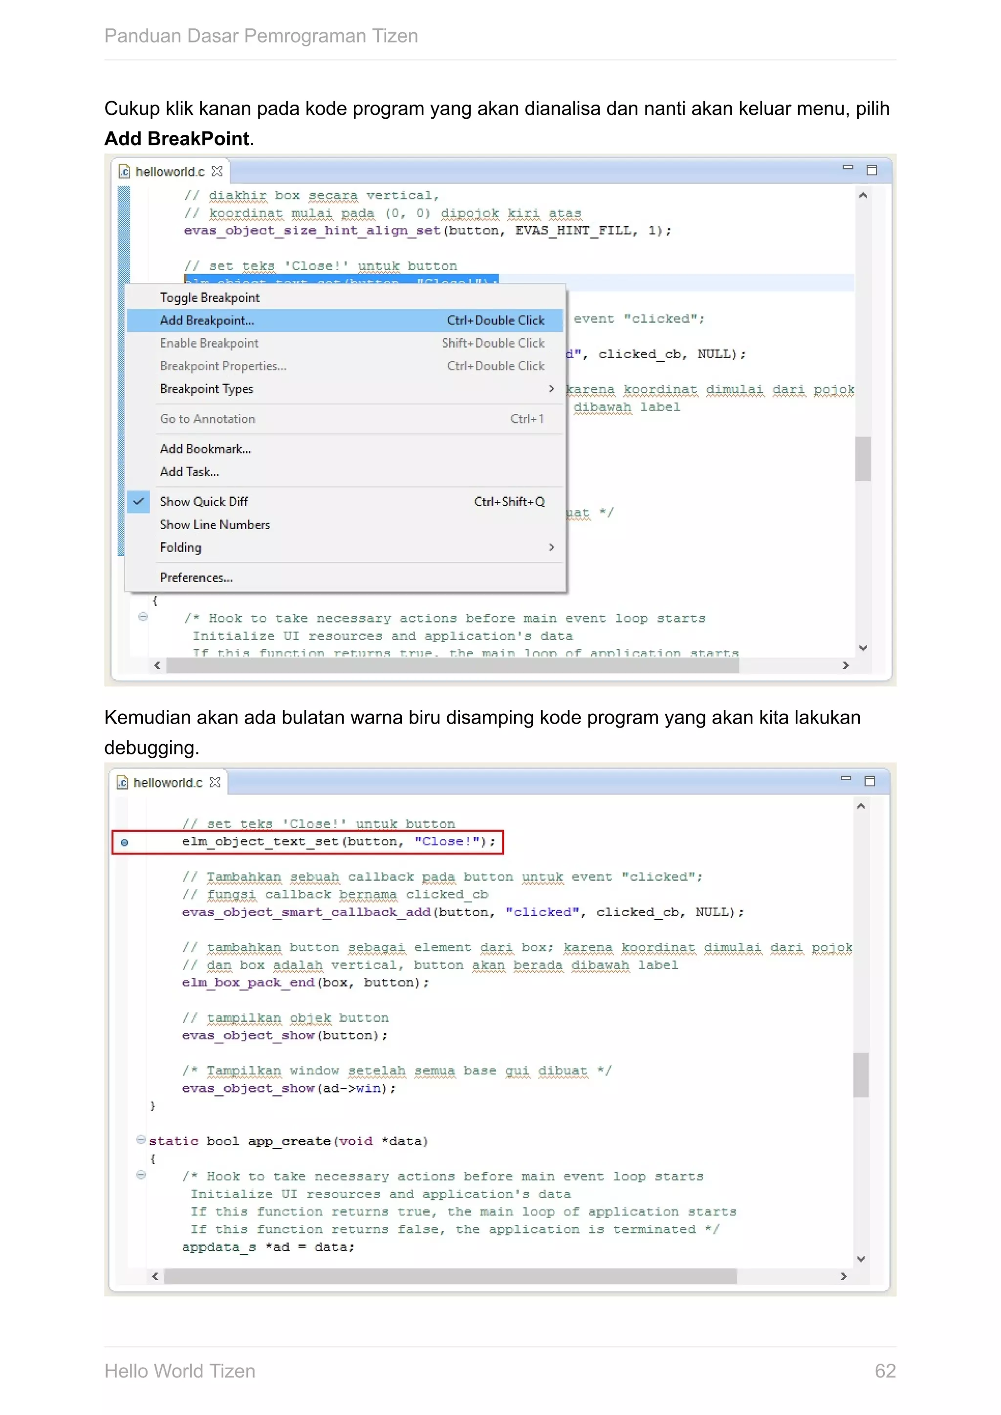Image resolution: width=1001 pixels, height=1415 pixels.
Task: Click up arrow of upper vertical scrollbar
Action: [x=863, y=195]
